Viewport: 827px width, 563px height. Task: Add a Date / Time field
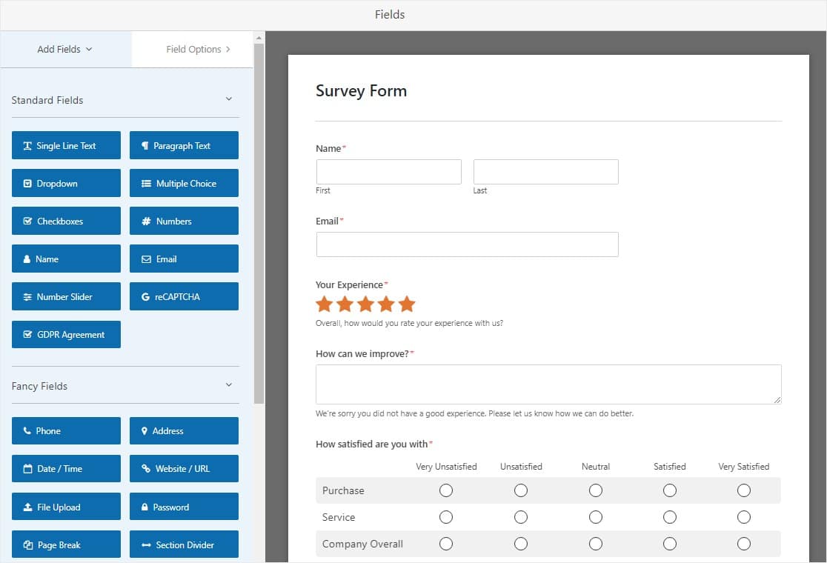(66, 469)
